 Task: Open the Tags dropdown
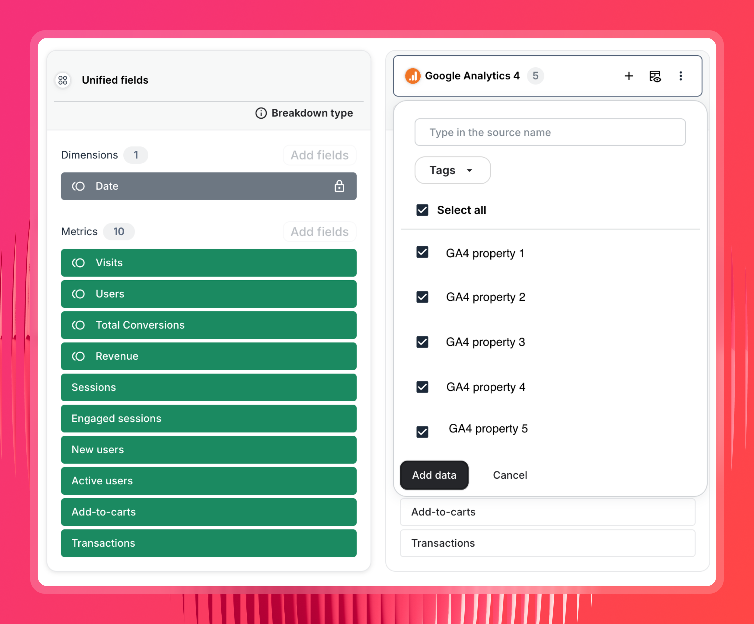tap(452, 170)
